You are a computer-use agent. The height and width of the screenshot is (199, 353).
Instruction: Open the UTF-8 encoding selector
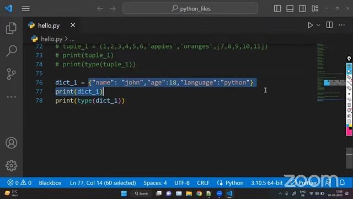182,183
